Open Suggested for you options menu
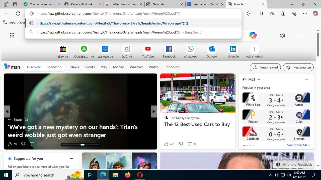321x180 pixels. tap(71, 158)
